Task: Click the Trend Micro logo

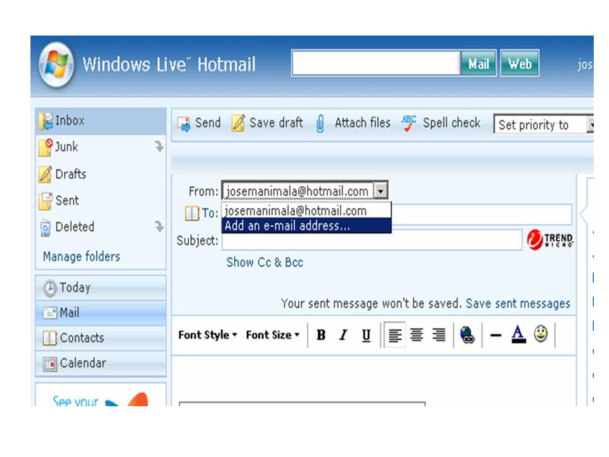Action: click(x=550, y=239)
